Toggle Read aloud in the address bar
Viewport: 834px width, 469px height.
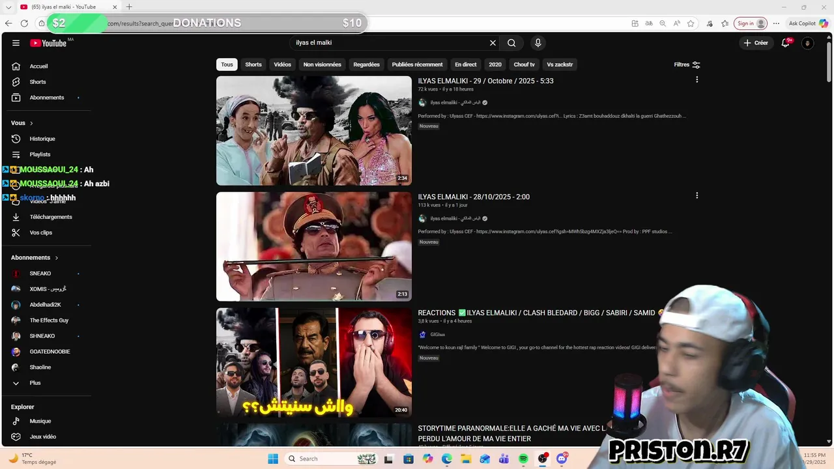point(676,23)
